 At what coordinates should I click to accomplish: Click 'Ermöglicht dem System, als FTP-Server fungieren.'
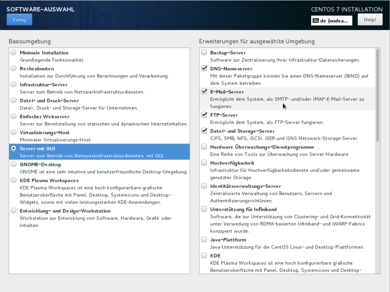267,123
